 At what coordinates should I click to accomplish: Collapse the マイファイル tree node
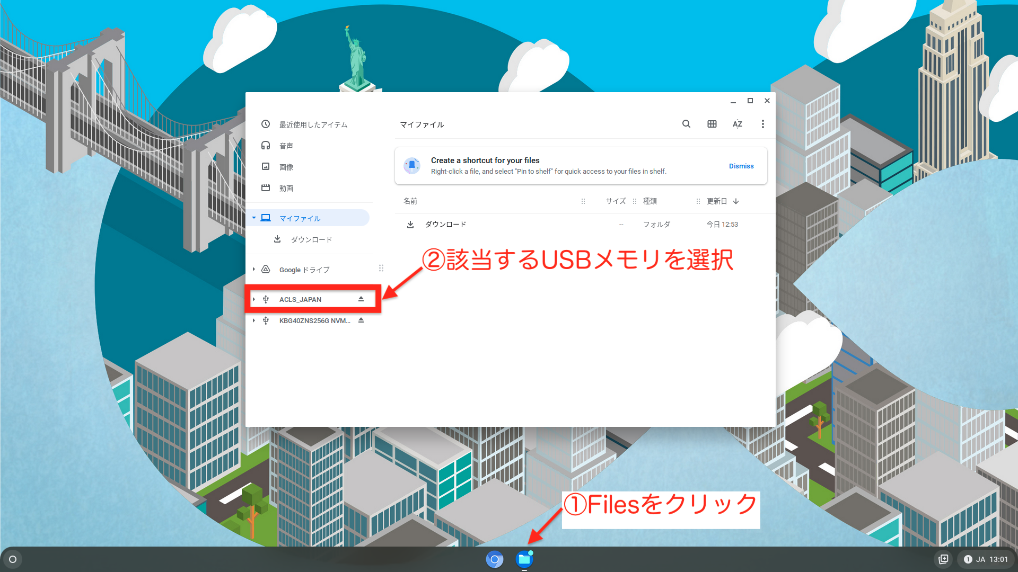pyautogui.click(x=254, y=218)
